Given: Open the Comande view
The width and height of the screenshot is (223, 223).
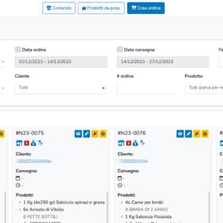Looking at the screenshot, I should 59,8.
